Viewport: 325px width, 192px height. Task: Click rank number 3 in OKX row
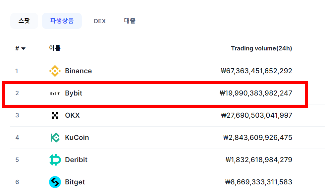[x=17, y=115]
